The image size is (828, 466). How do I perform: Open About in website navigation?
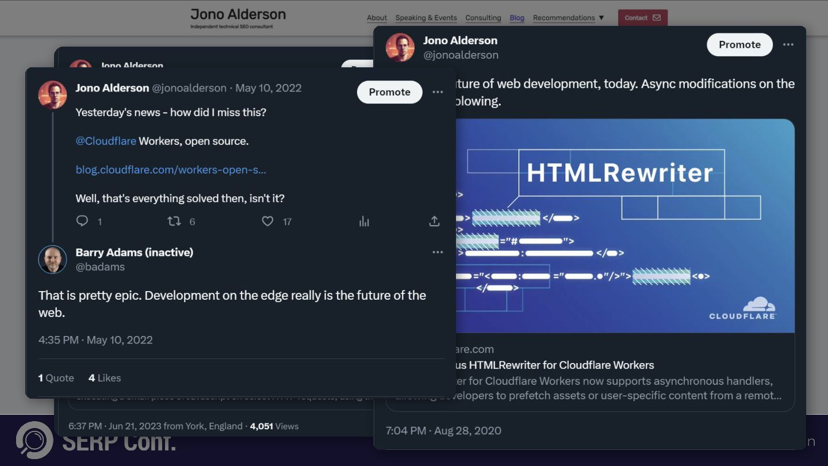(377, 18)
